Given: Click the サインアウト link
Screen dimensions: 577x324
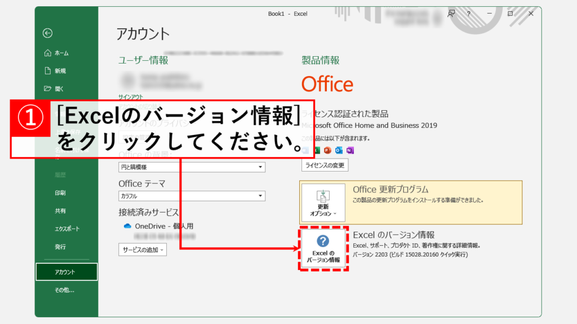Looking at the screenshot, I should coord(131,97).
